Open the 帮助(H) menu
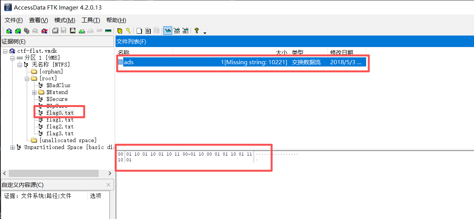474x219 pixels. [x=116, y=20]
